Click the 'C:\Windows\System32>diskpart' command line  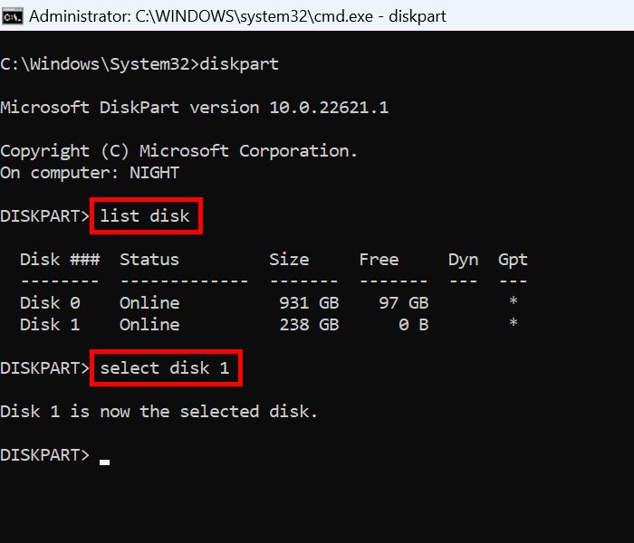pyautogui.click(x=139, y=64)
